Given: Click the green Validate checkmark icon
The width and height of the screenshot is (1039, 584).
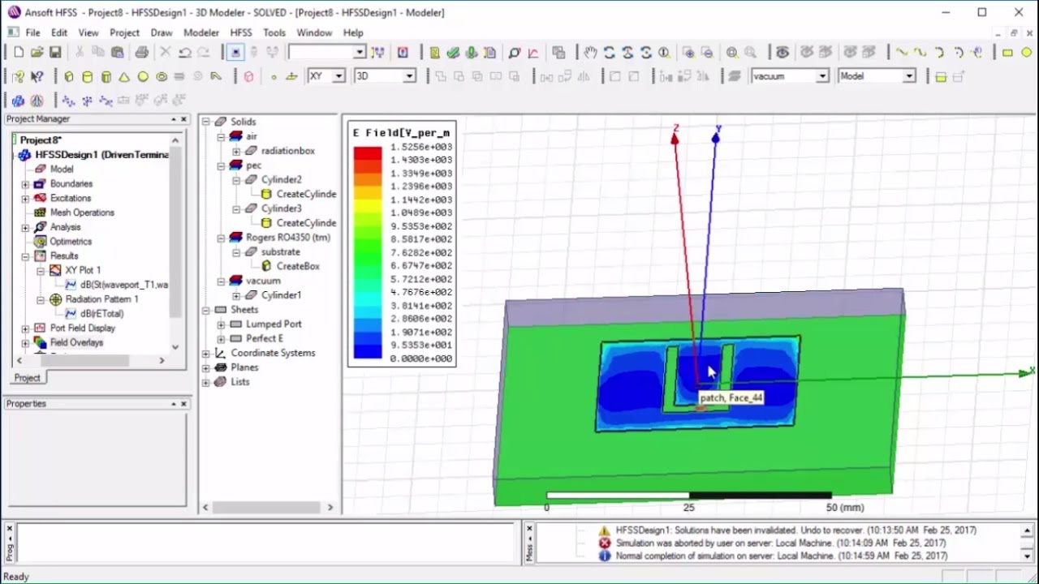Looking at the screenshot, I should tap(453, 53).
